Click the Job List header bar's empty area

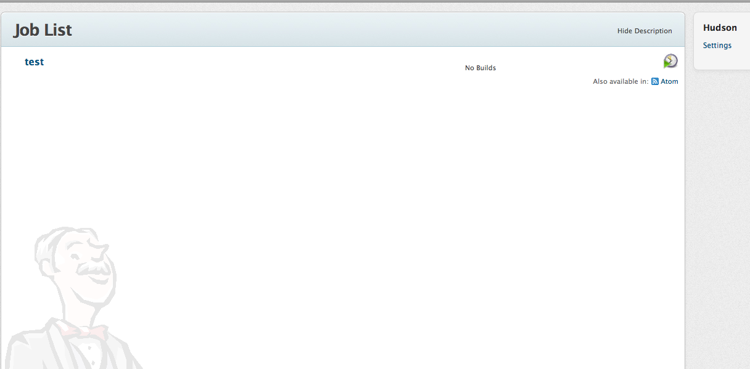(x=339, y=30)
